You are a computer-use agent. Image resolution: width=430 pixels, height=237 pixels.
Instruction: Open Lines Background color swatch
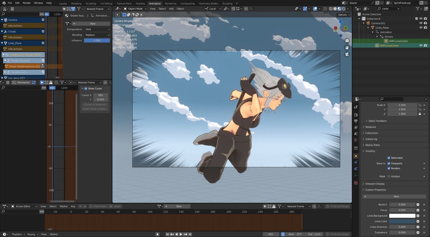[x=402, y=216]
